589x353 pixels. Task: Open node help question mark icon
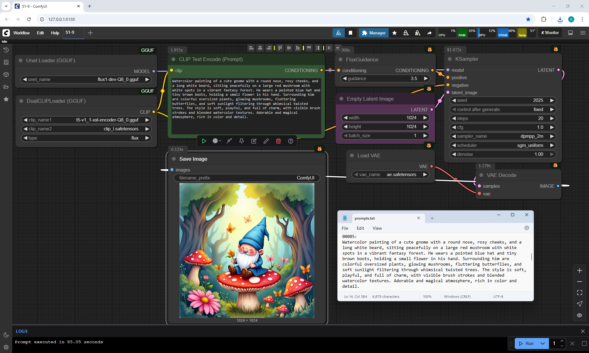point(291,141)
